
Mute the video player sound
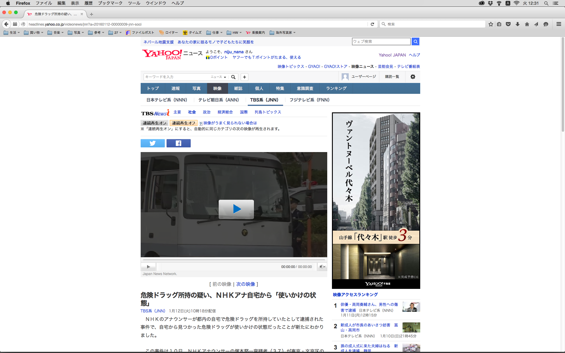(x=322, y=267)
